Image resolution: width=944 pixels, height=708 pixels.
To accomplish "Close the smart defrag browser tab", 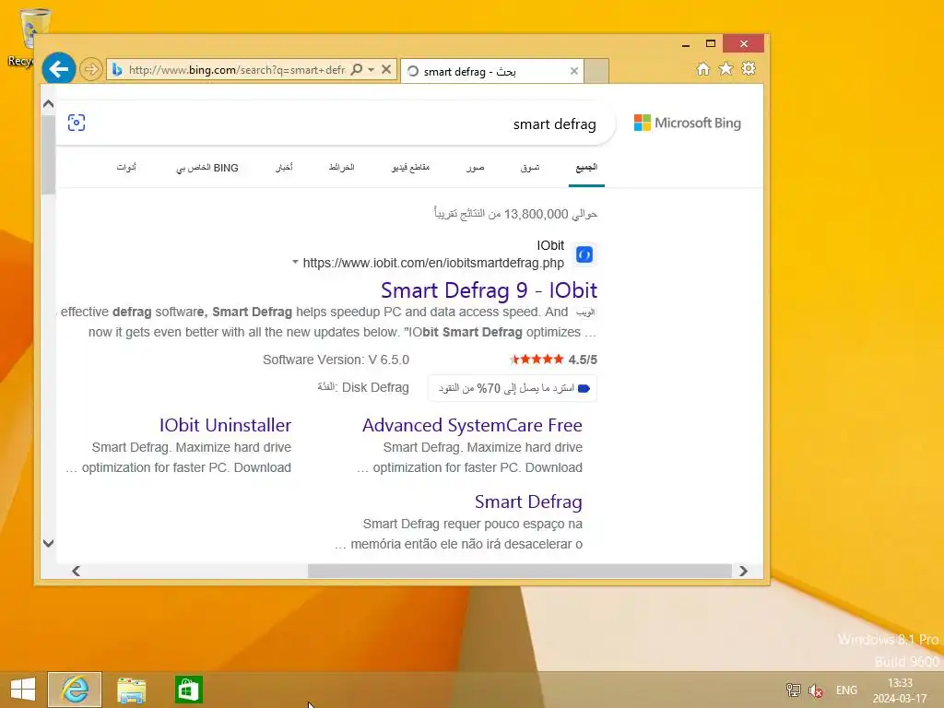I will (x=573, y=71).
